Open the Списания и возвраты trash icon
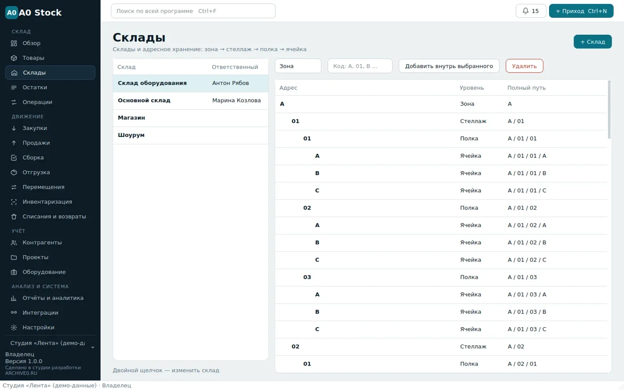 point(14,217)
